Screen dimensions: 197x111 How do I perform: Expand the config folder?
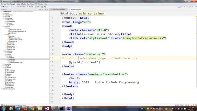3,16
